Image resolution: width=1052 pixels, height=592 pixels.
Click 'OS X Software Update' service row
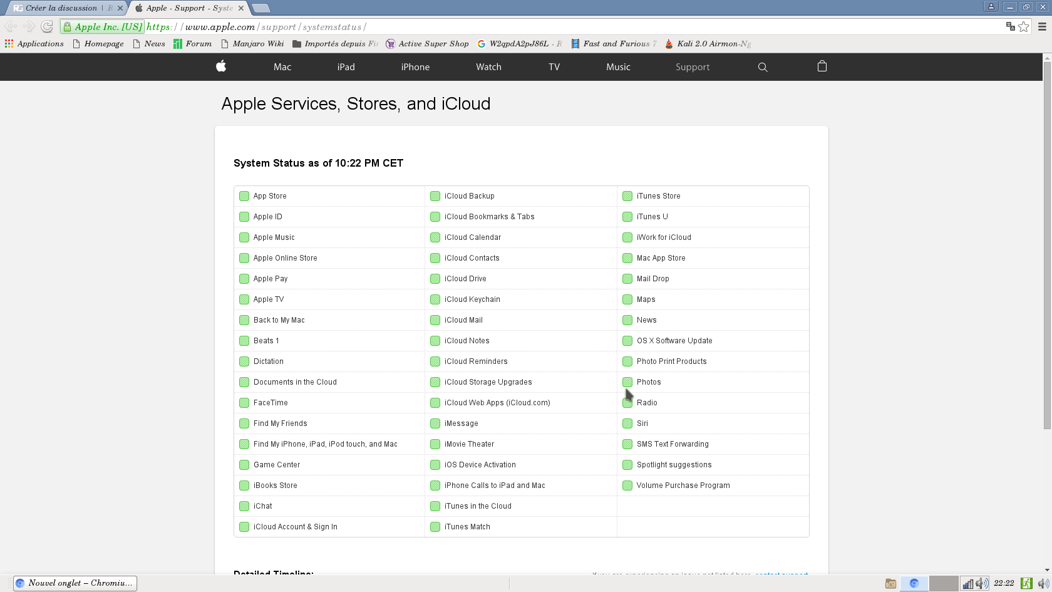tap(713, 341)
